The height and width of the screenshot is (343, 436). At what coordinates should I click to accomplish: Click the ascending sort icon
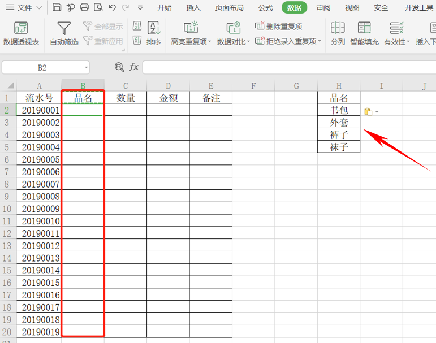137,26
